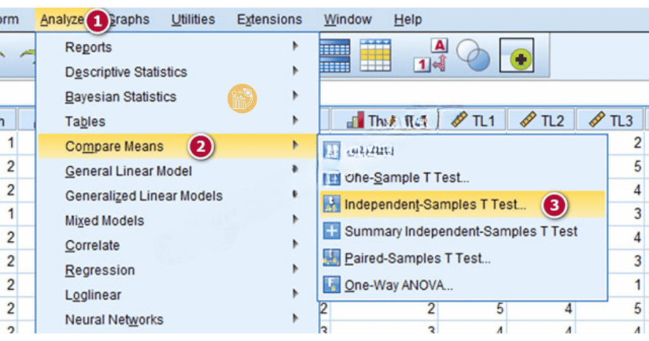This screenshot has width=649, height=341.
Task: Click the yellow-highlighted data grid toolbar icon
Action: pyautogui.click(x=375, y=55)
